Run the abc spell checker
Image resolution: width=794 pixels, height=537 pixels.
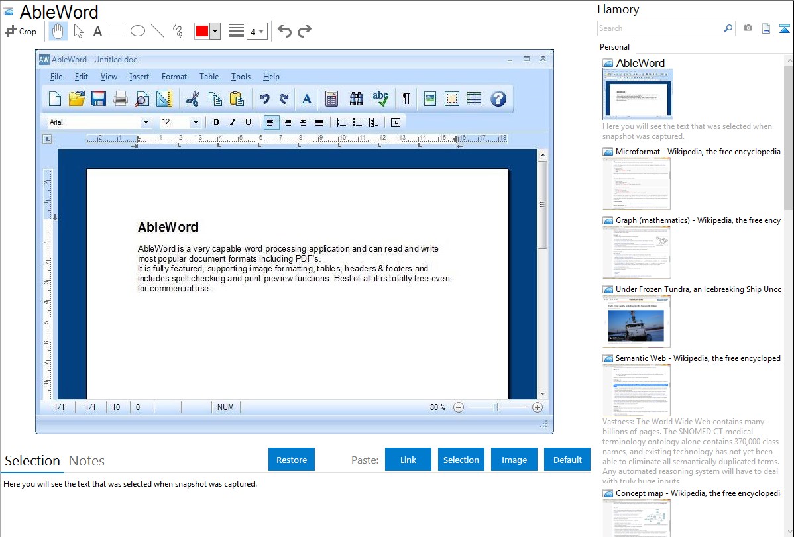point(380,99)
